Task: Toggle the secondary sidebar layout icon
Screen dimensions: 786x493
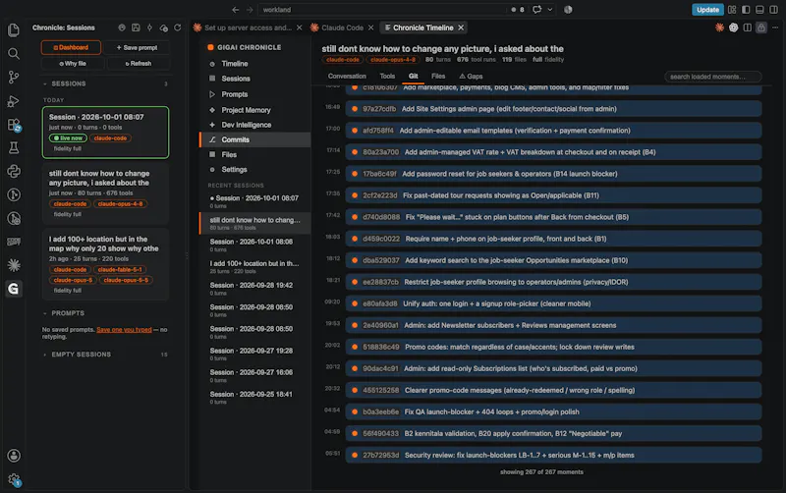Action: (x=774, y=10)
